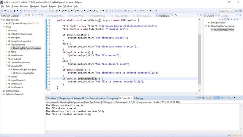Click the Console output area text

coord(75,110)
